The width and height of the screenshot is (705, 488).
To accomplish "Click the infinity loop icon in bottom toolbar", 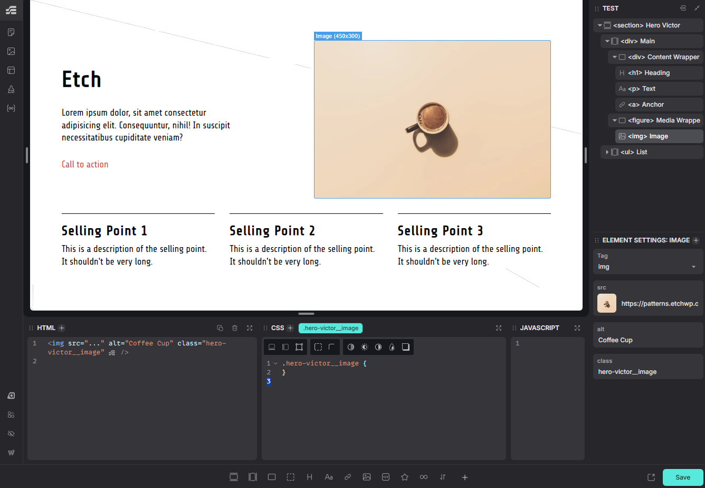I will tap(424, 477).
